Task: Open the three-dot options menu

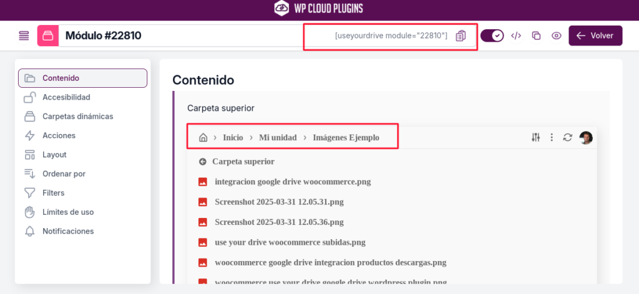Action: coord(552,138)
